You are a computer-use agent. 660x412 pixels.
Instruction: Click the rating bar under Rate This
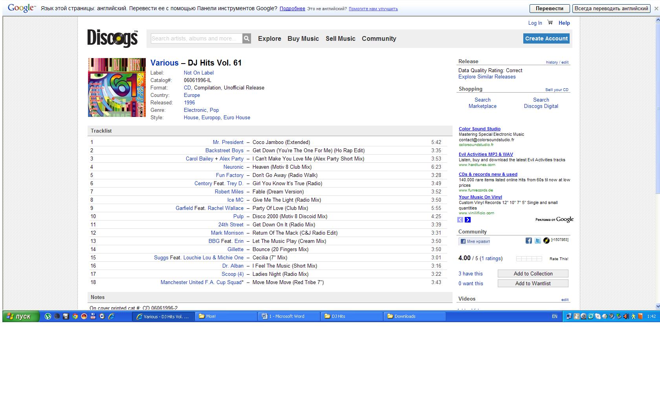pyautogui.click(x=529, y=259)
